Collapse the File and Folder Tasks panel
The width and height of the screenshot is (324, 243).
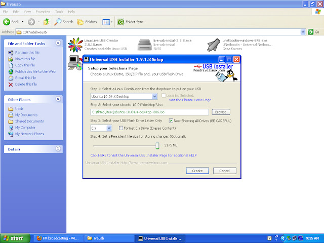click(x=58, y=43)
